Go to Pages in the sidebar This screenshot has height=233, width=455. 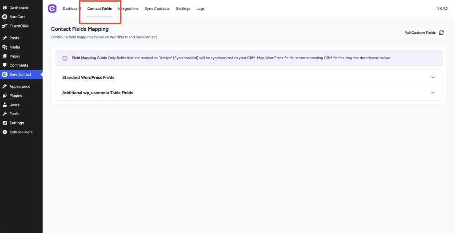[x=21, y=56]
